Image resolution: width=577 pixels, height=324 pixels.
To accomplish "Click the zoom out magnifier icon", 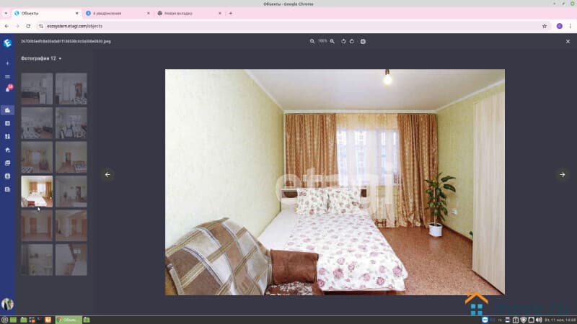I will pyautogui.click(x=312, y=41).
